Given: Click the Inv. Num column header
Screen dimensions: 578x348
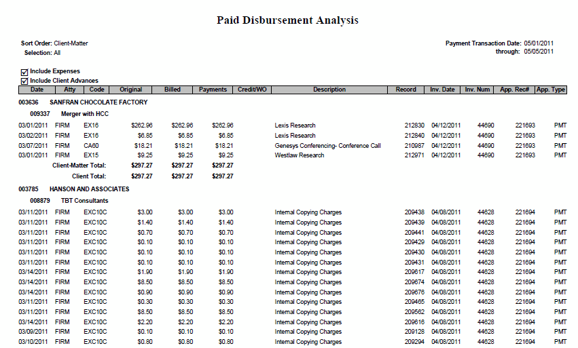Looking at the screenshot, I should point(477,90).
